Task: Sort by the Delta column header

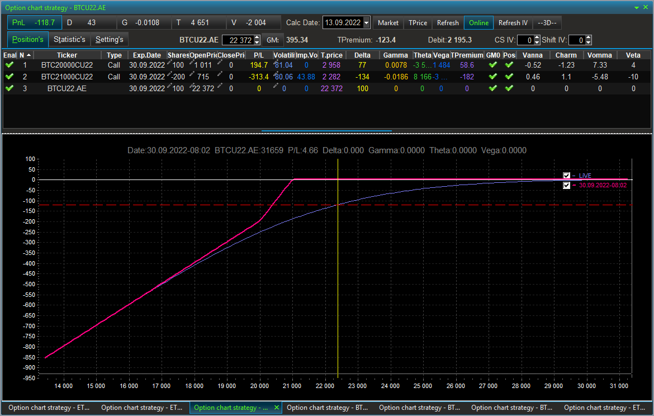Action: pyautogui.click(x=362, y=55)
